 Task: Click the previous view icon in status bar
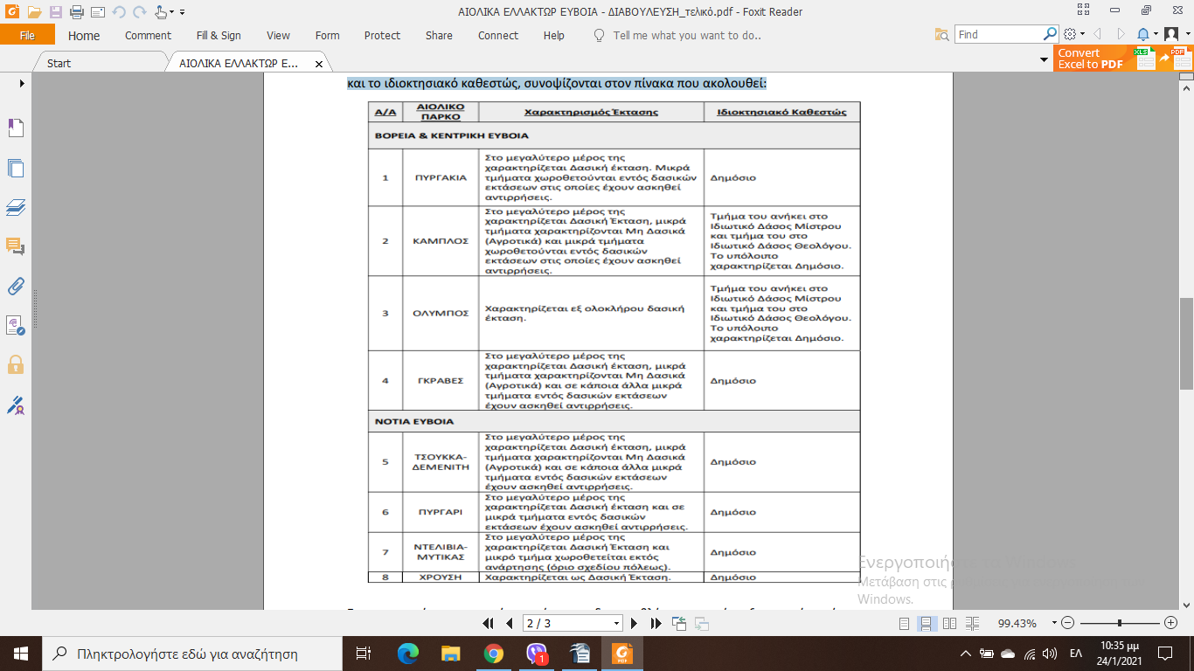(679, 623)
